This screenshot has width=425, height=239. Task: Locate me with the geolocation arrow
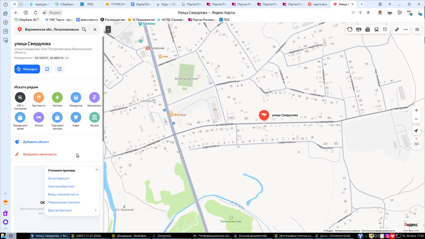click(416, 131)
